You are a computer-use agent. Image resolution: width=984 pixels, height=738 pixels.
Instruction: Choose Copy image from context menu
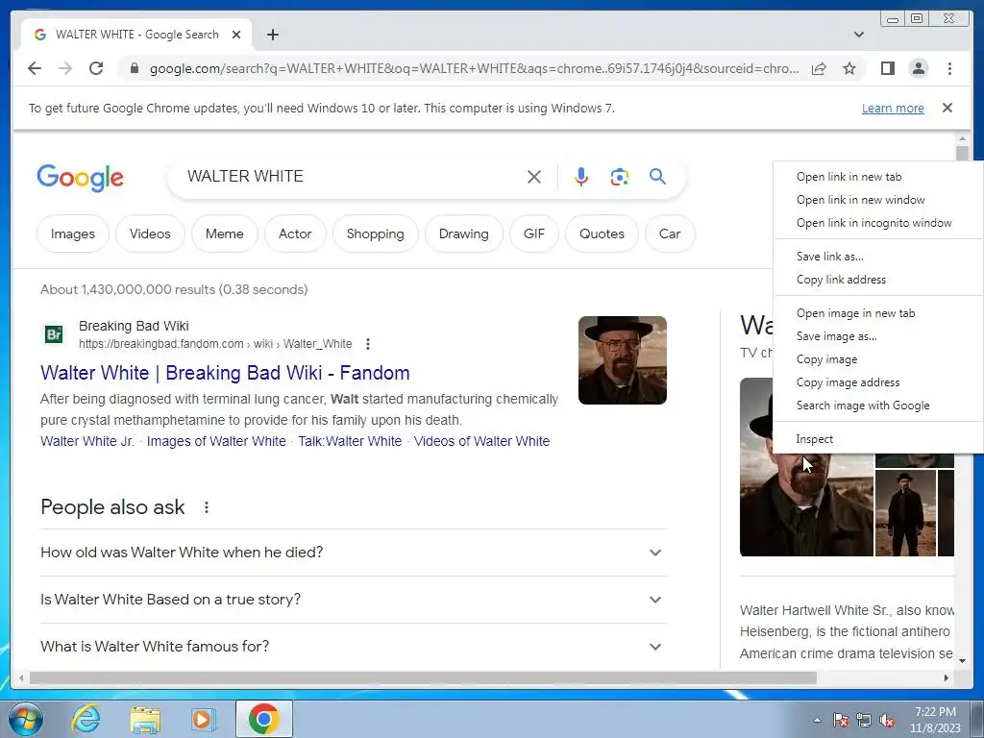(878, 359)
